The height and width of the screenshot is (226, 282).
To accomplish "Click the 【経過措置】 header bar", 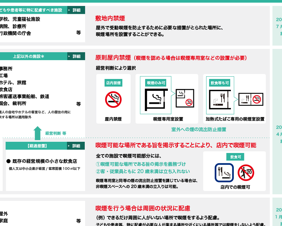I will pos(36,146).
